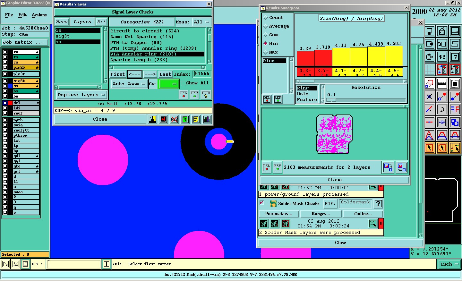Screen dimensions: 462x281
Task: Open the Job Matrix menu button
Action: pyautogui.click(x=25, y=42)
